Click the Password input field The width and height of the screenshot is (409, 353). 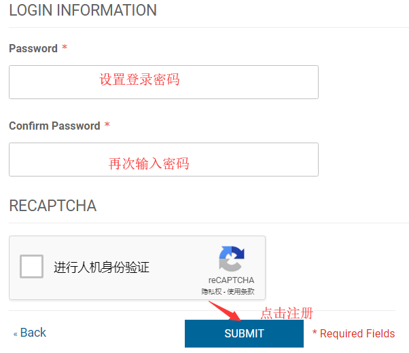coord(163,82)
